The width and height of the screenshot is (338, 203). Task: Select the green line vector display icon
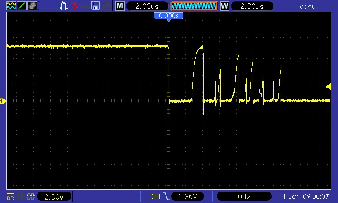pyautogui.click(x=22, y=6)
